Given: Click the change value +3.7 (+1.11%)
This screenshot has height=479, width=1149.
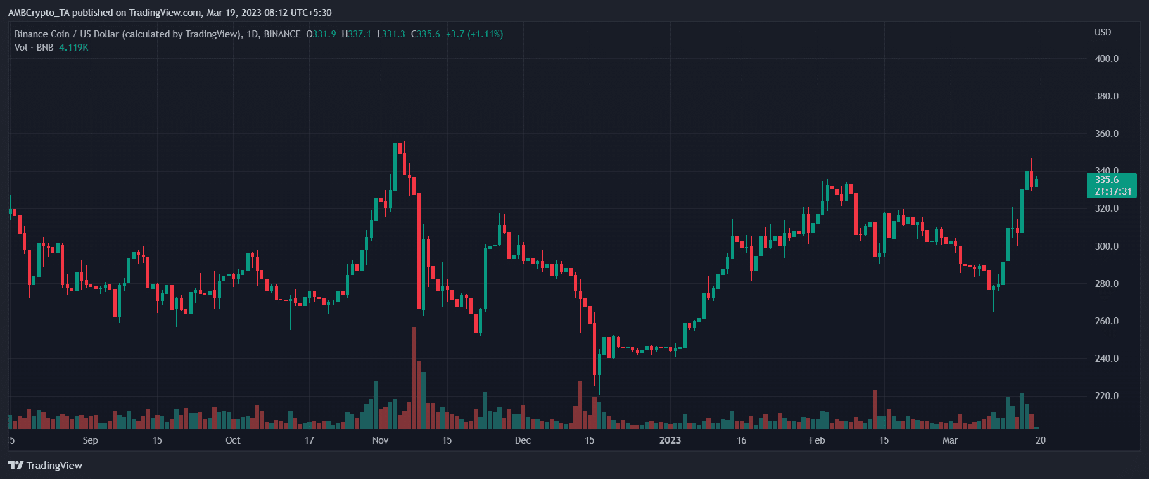Looking at the screenshot, I should 474,34.
